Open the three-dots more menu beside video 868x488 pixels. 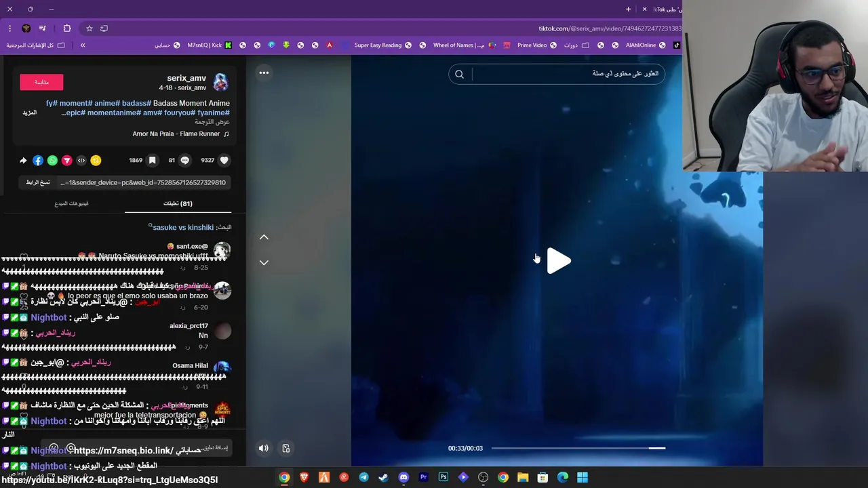[x=264, y=73]
